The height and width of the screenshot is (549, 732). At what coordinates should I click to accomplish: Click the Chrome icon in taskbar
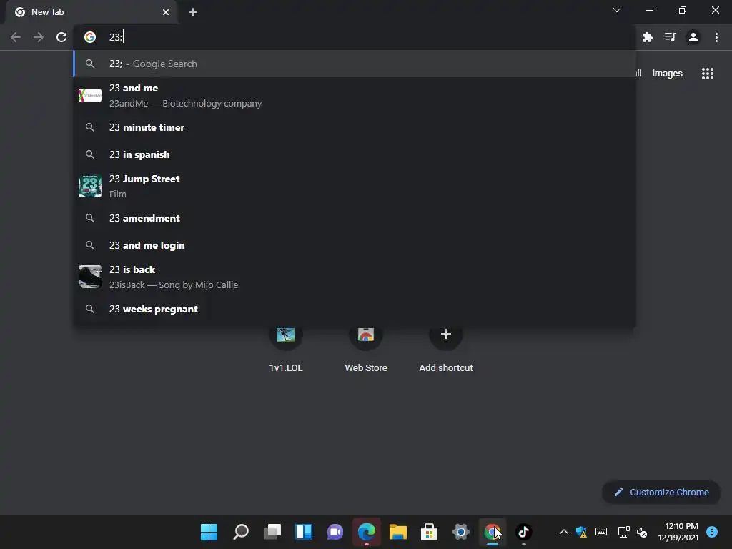(x=492, y=532)
